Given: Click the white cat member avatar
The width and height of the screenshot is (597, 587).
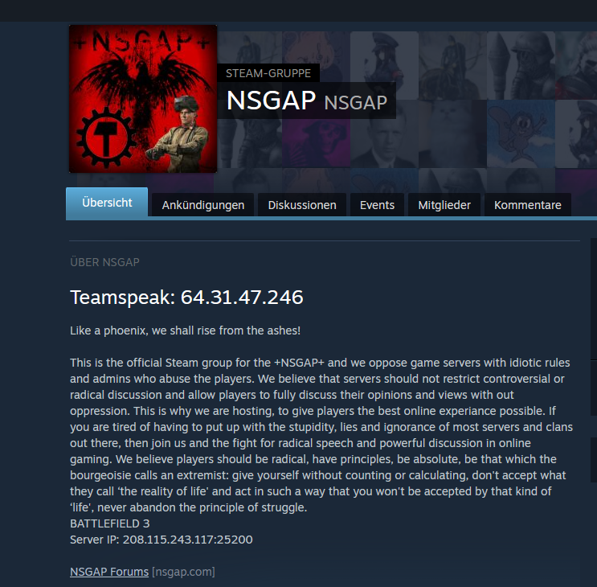Looking at the screenshot, I should coord(452,133).
